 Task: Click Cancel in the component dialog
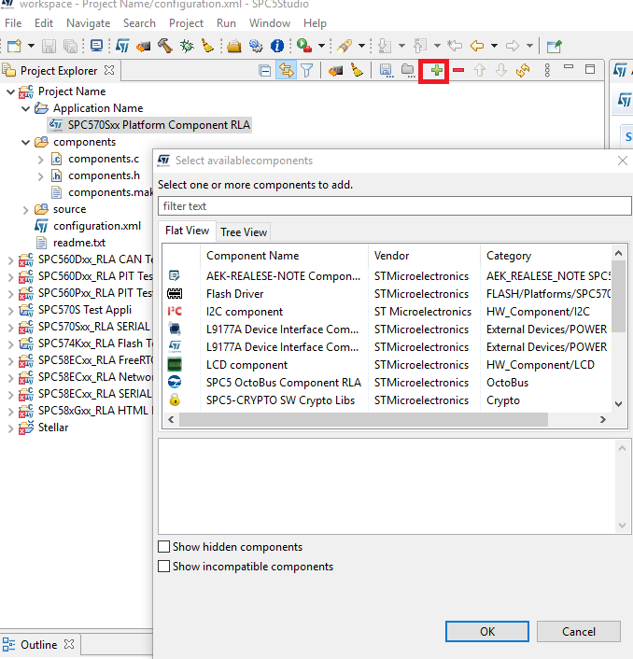pos(578,631)
